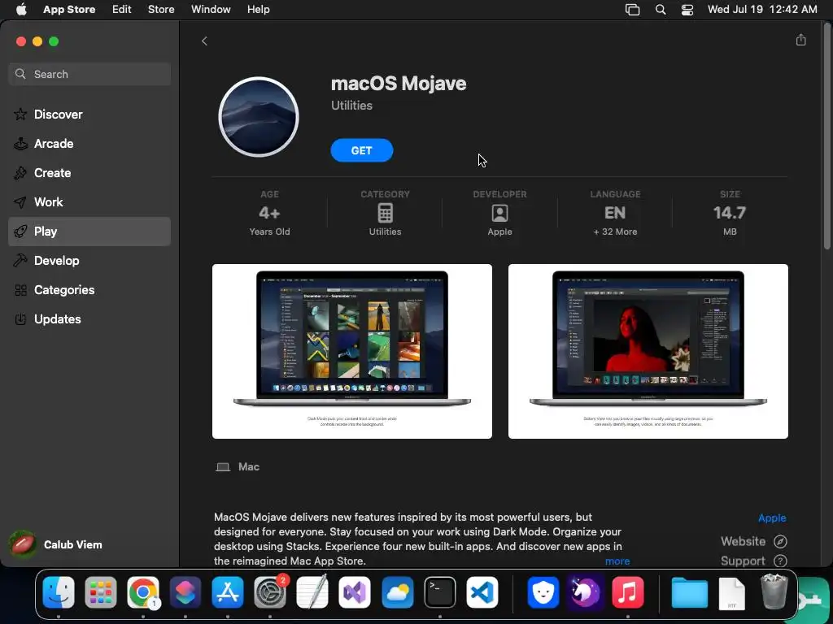Click the Search field
833x624 pixels.
[x=89, y=74]
